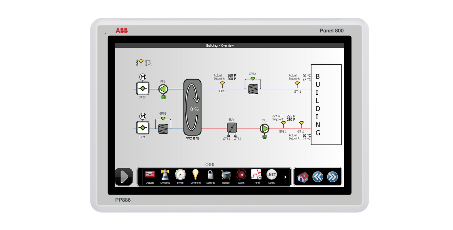Select the third page indicator dot
Image resolution: width=453 pixels, height=230 pixels.
click(213, 164)
